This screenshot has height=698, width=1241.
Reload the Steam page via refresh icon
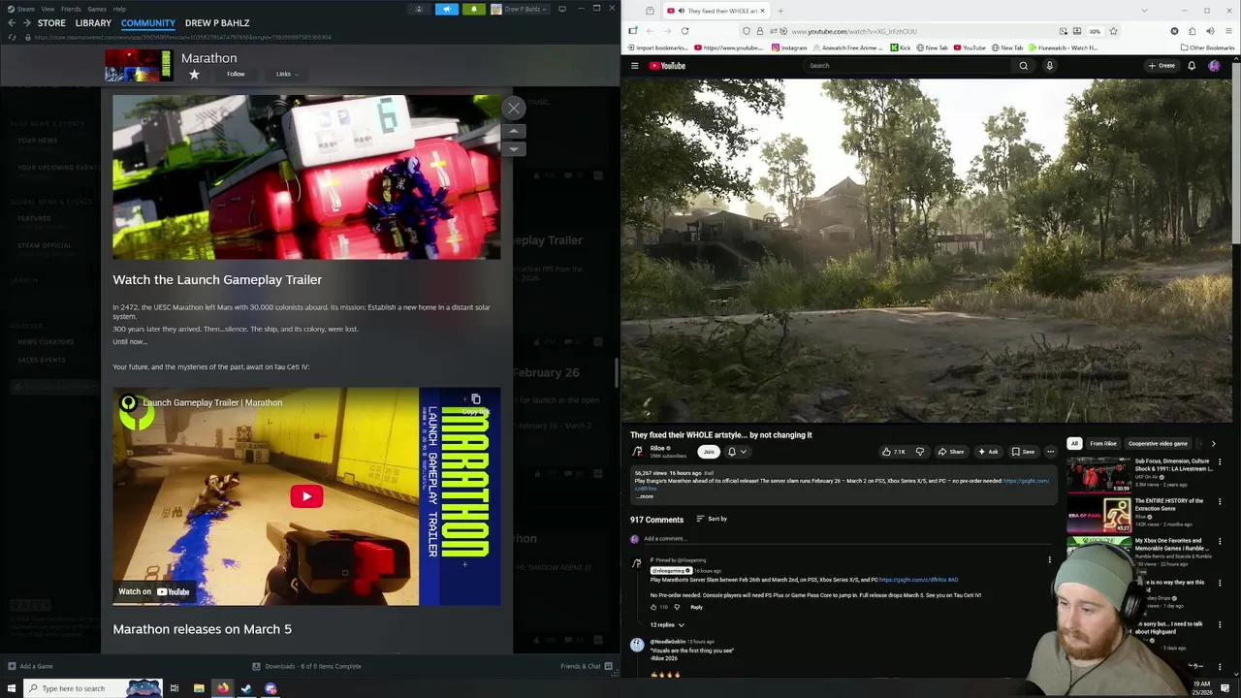pyautogui.click(x=12, y=37)
